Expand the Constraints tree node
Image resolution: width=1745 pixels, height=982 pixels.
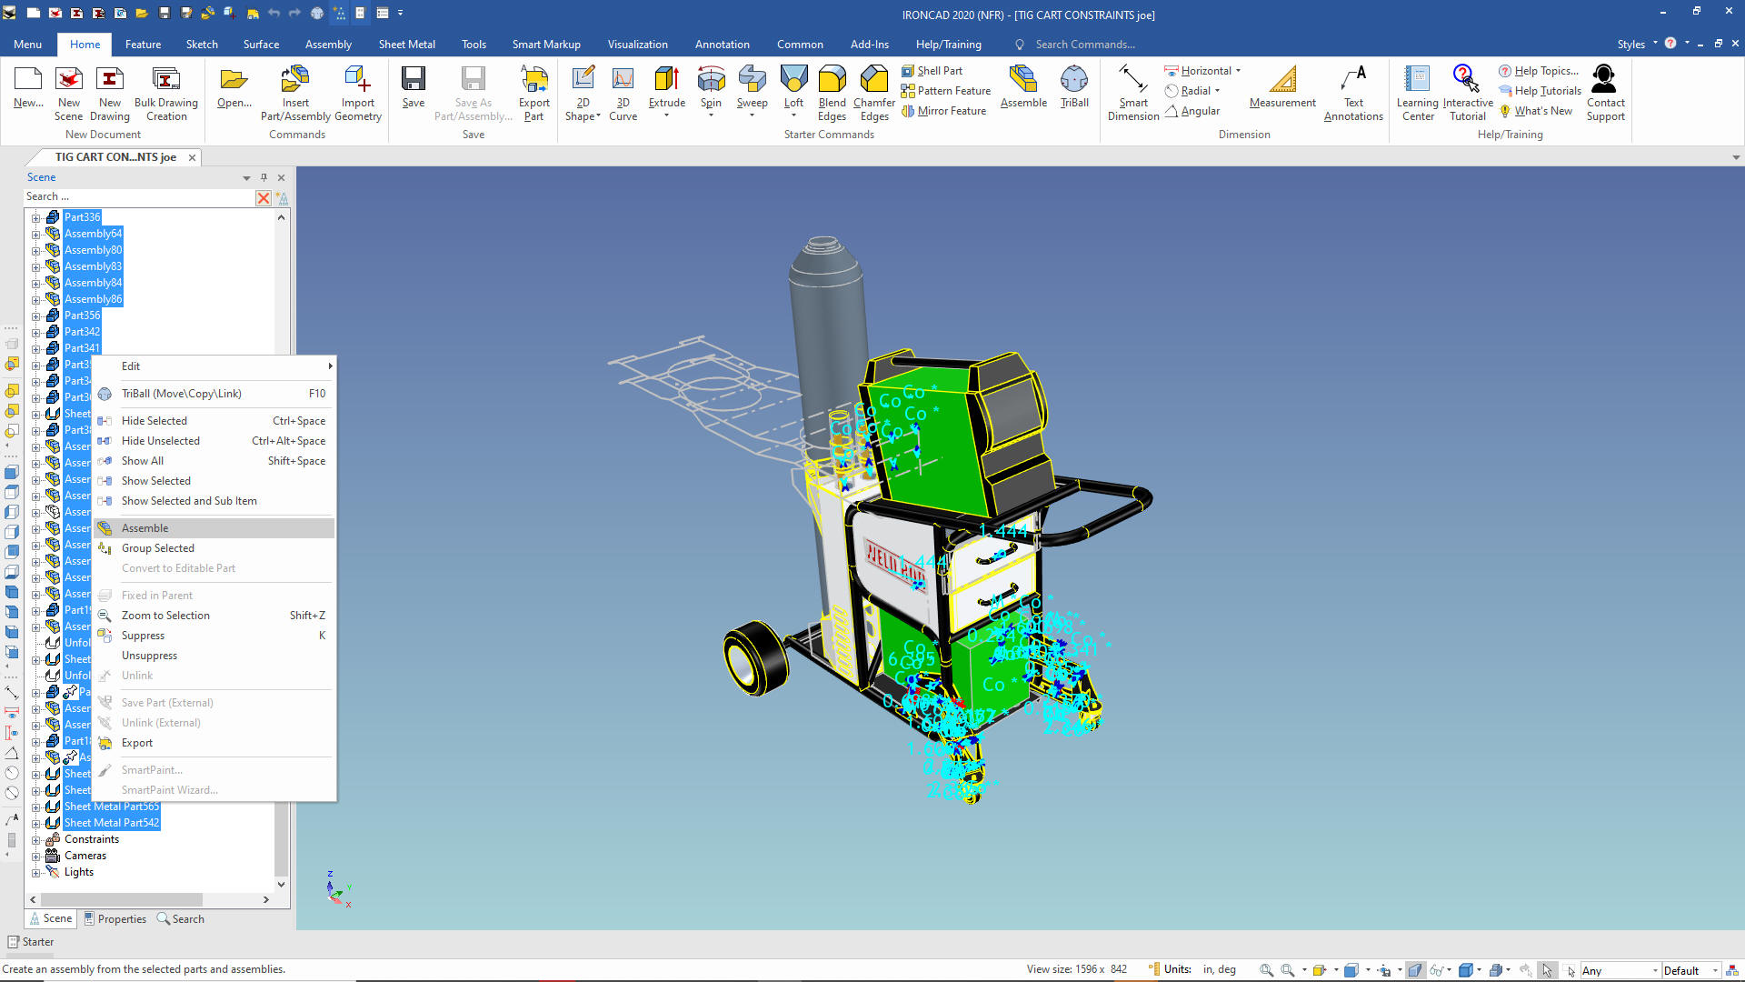click(x=36, y=839)
